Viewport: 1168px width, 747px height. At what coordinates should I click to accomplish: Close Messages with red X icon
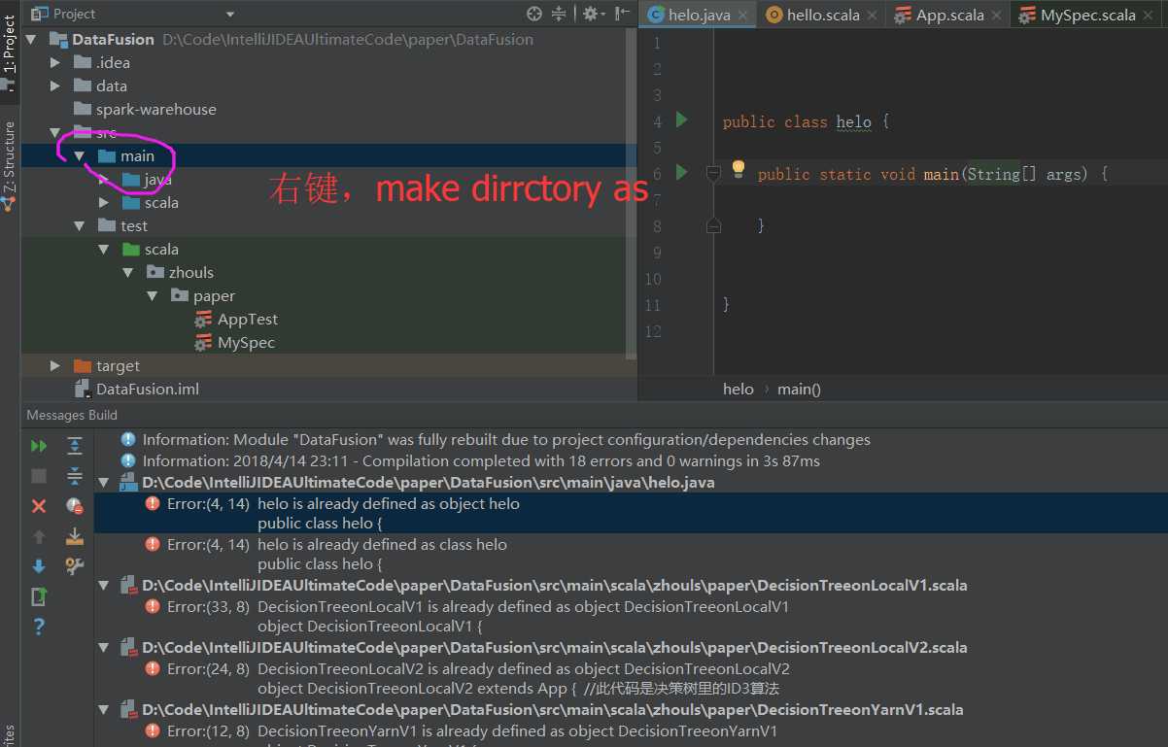tap(39, 506)
